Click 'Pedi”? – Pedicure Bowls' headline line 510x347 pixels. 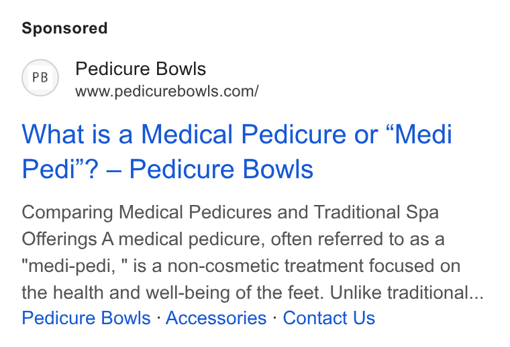pyautogui.click(x=168, y=169)
